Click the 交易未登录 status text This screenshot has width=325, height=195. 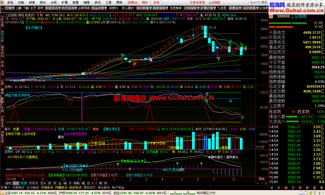[x=197, y=3]
